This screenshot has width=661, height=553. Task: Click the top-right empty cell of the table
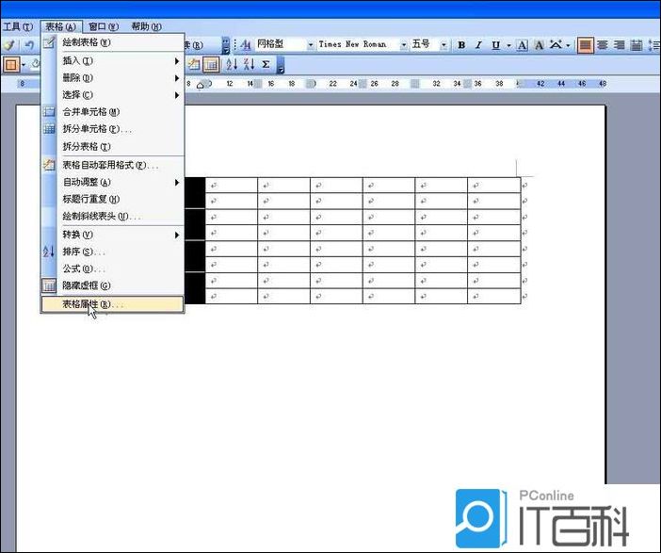coord(494,186)
